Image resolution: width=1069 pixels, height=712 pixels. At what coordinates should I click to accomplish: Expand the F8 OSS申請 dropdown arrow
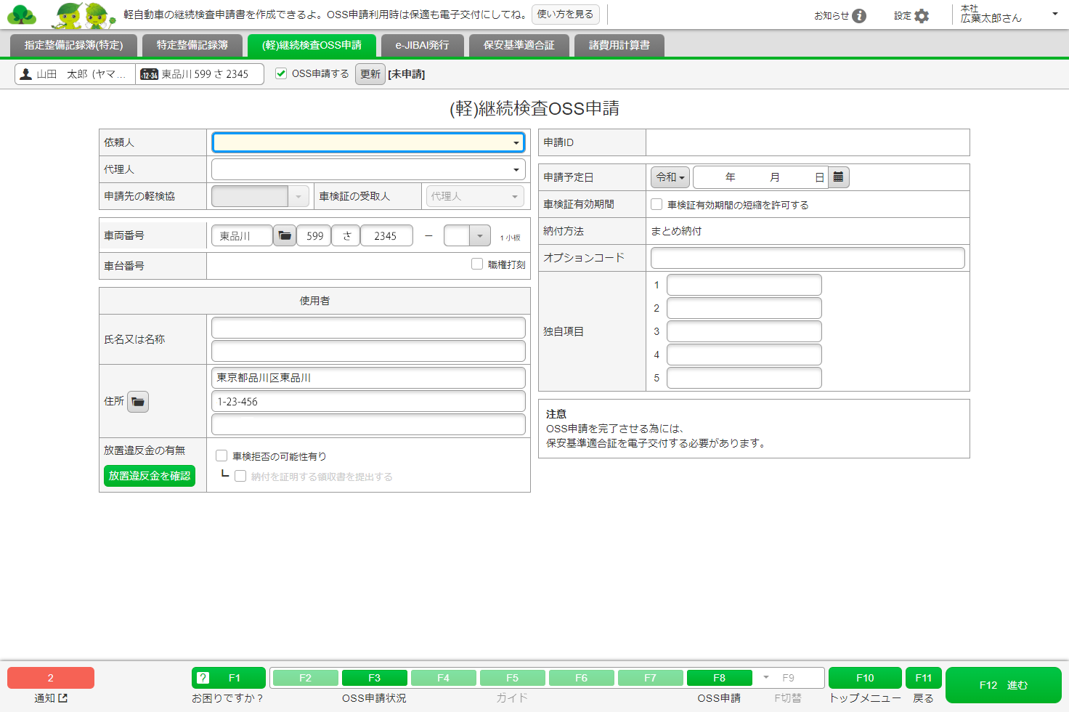tap(765, 677)
